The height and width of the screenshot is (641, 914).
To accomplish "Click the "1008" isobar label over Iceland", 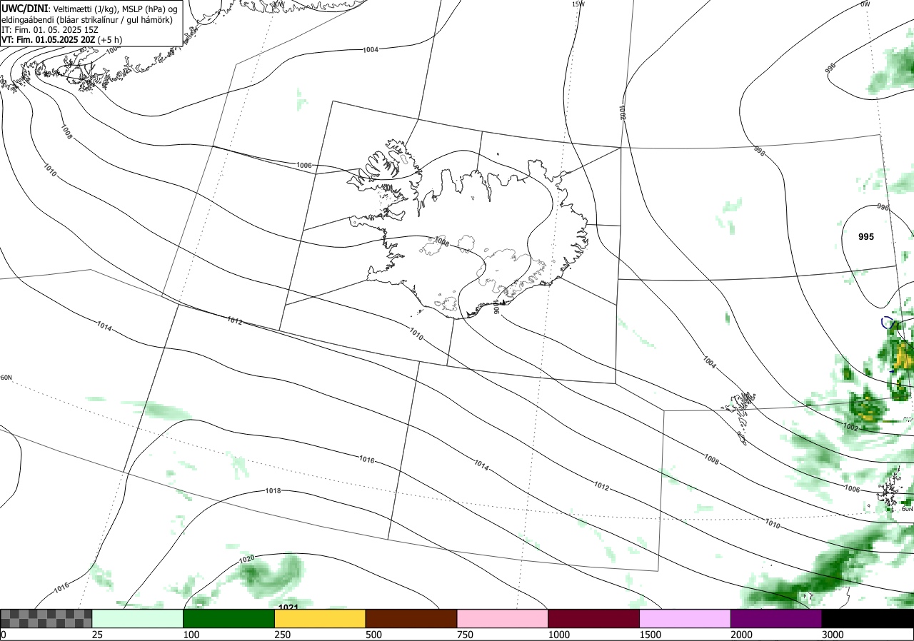I will (441, 243).
